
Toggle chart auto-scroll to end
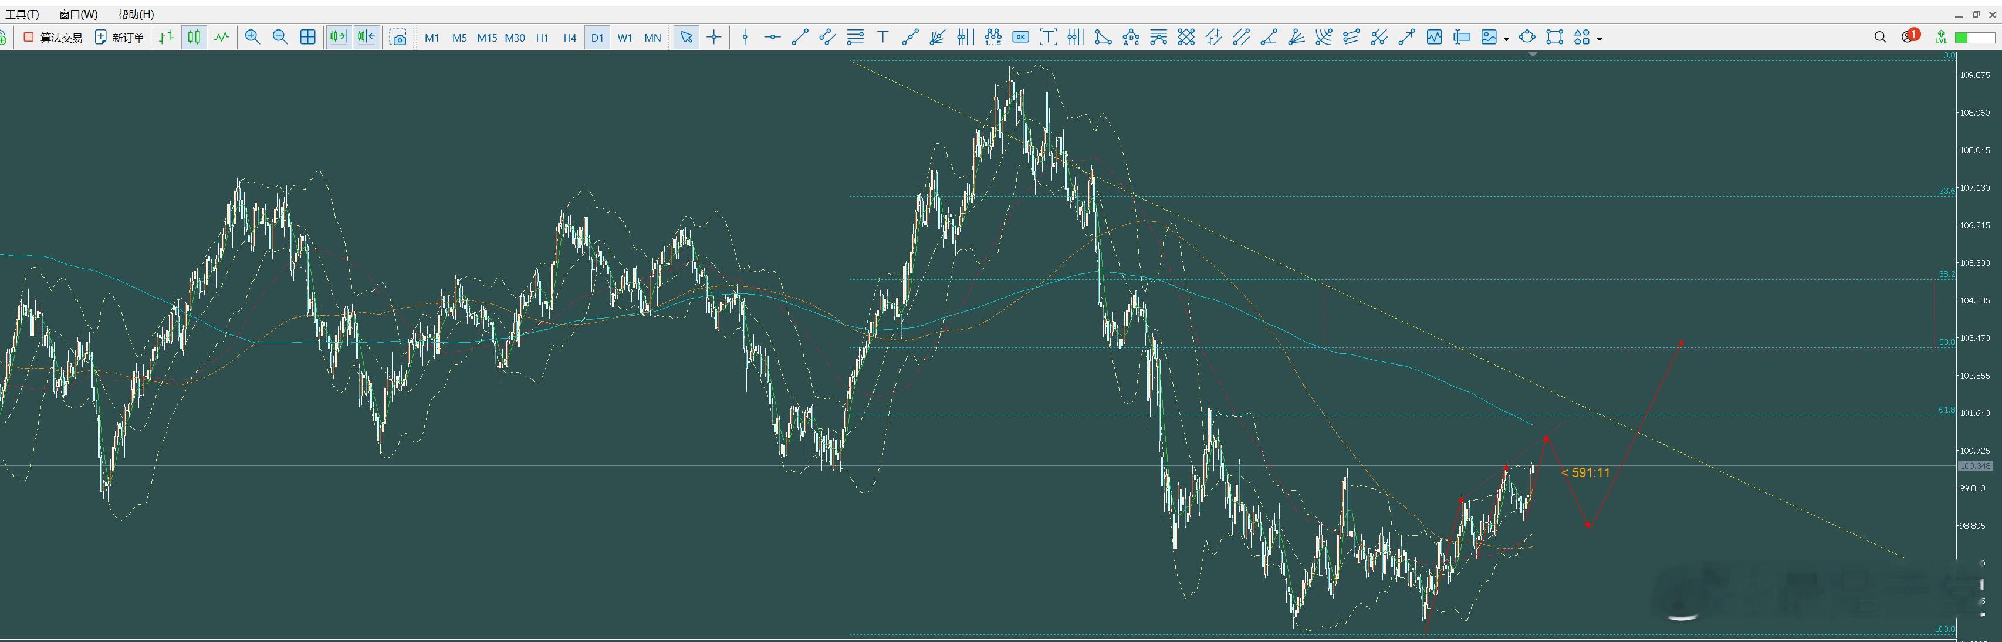coord(338,38)
